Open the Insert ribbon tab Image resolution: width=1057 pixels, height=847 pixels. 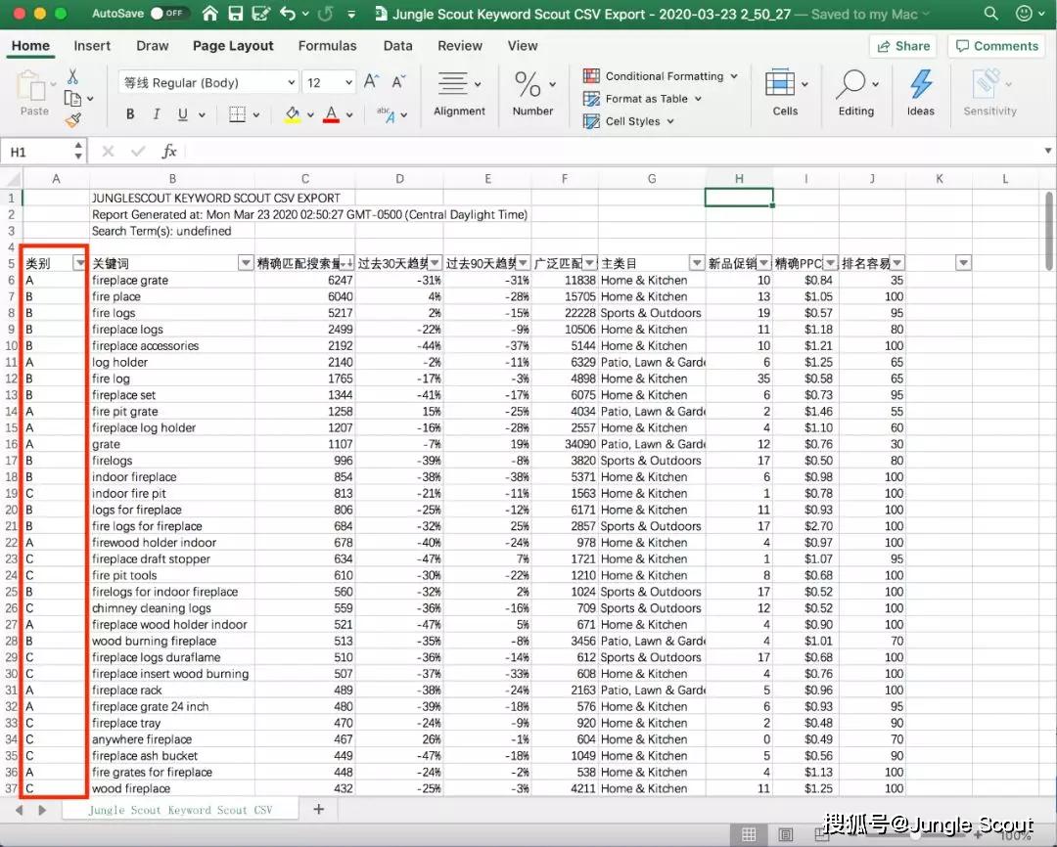[x=92, y=46]
